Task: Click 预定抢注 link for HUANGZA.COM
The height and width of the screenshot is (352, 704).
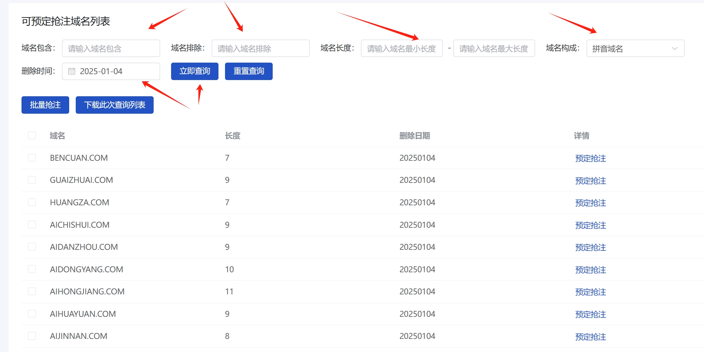Action: (591, 203)
